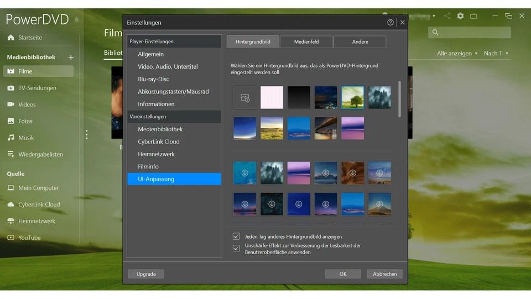
Task: Open the user account dropdown arrow
Action: click(434, 16)
